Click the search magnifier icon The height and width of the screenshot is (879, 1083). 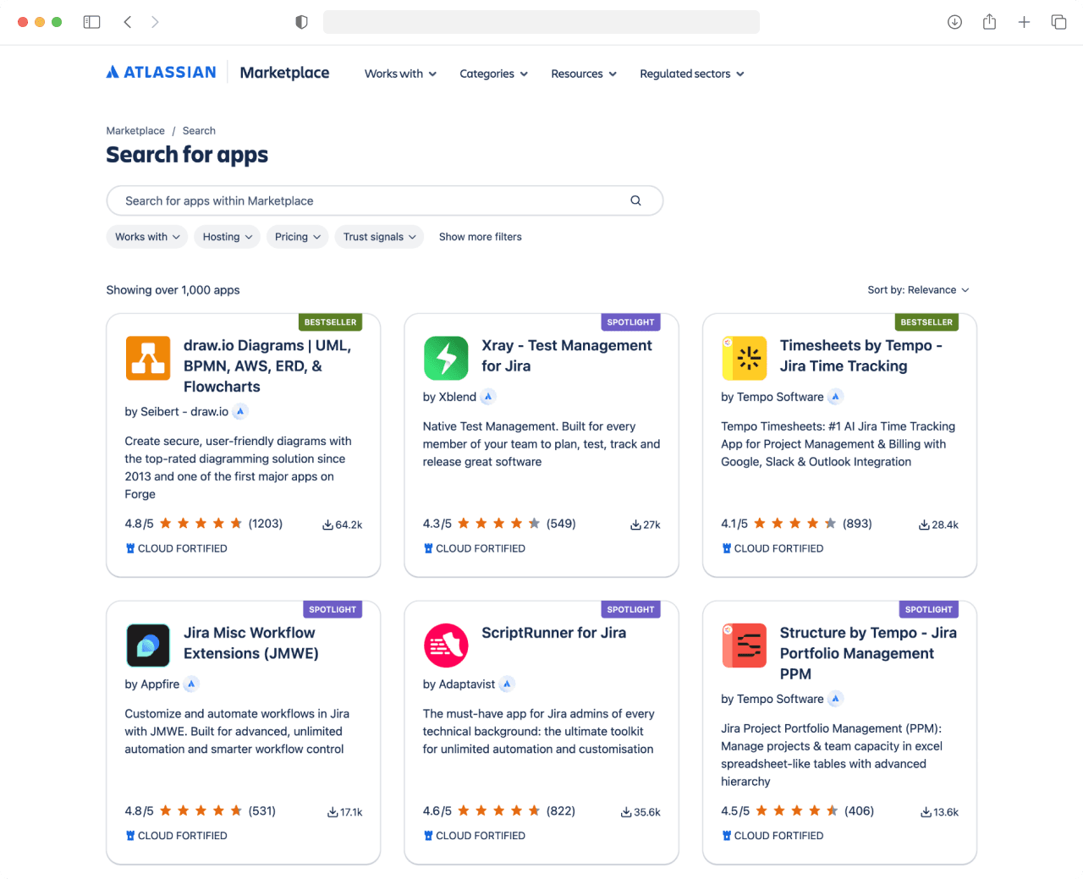point(635,201)
